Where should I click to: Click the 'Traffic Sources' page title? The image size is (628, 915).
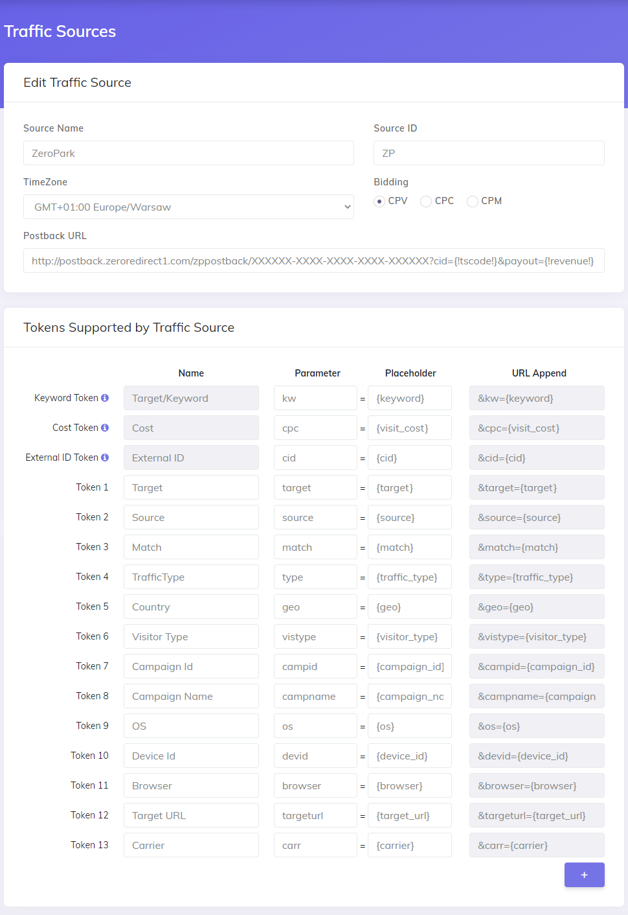[60, 31]
